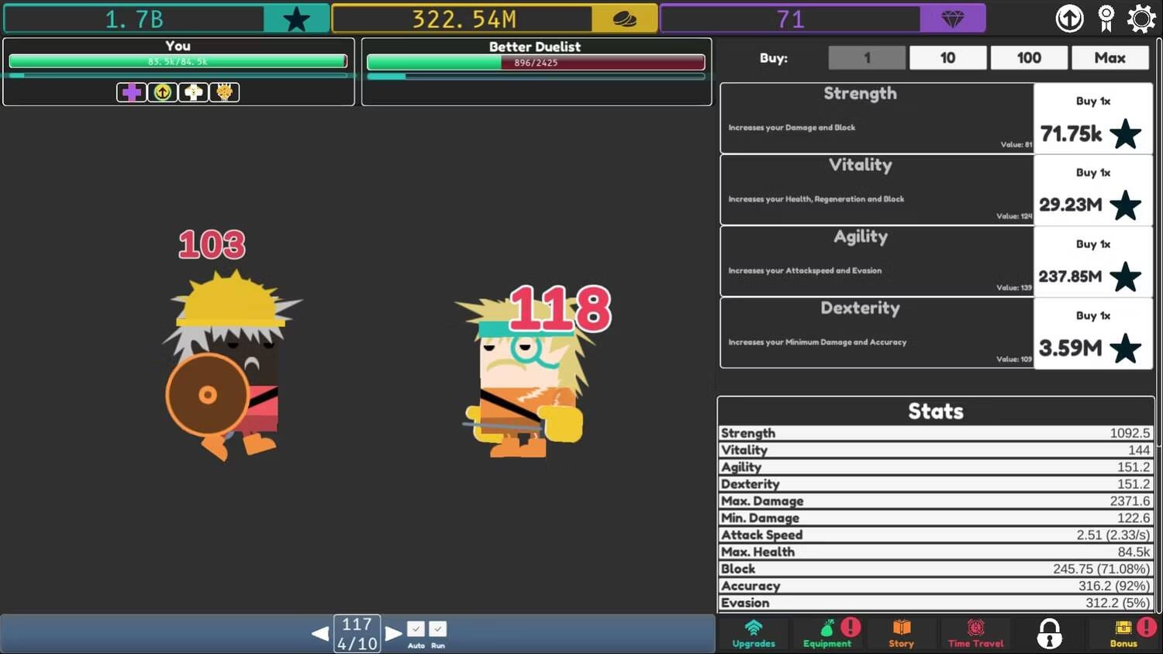This screenshot has width=1163, height=654.
Task: Click the Dexterity upgrade description panel
Action: click(877, 333)
